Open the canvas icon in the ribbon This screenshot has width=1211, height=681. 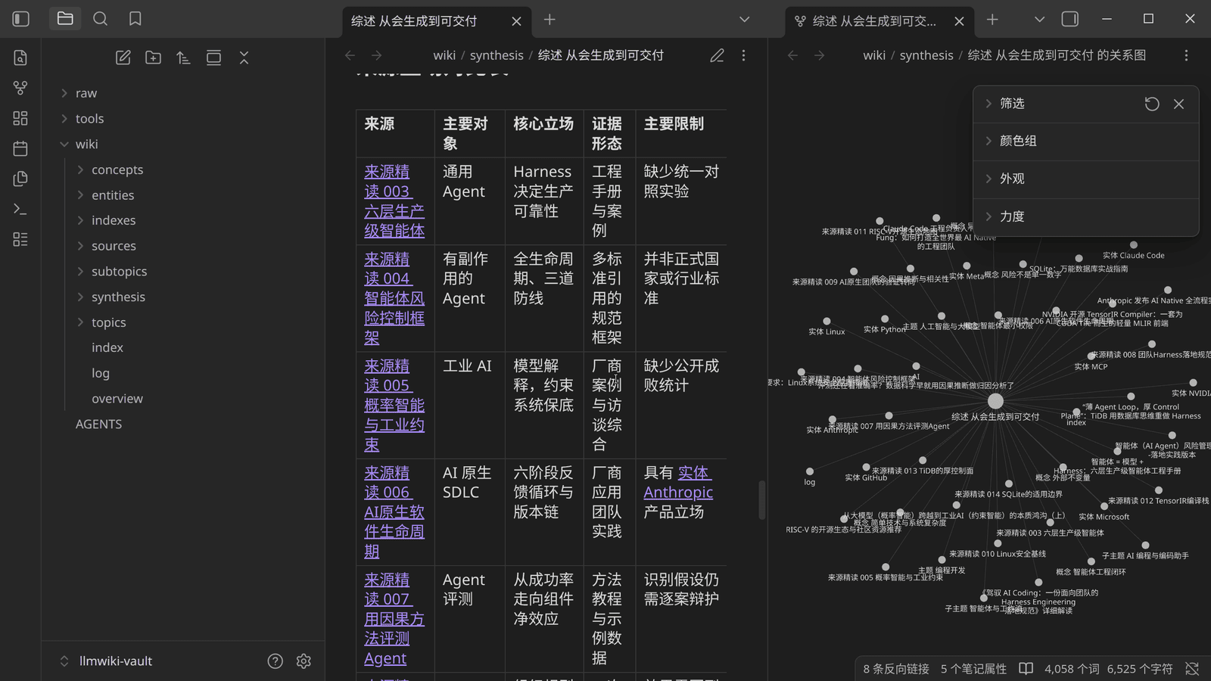[x=20, y=118]
